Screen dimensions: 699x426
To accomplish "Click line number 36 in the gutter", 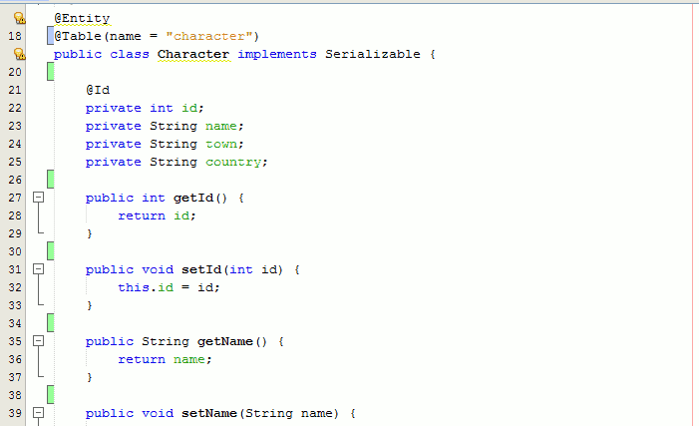I will pos(15,359).
